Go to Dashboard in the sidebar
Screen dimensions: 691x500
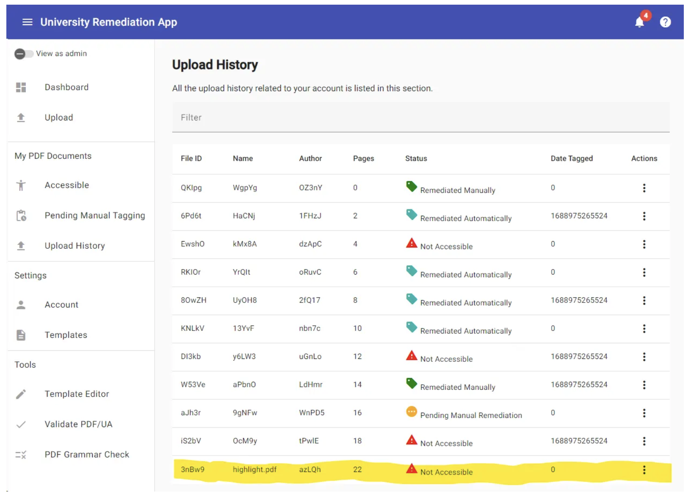tap(66, 87)
